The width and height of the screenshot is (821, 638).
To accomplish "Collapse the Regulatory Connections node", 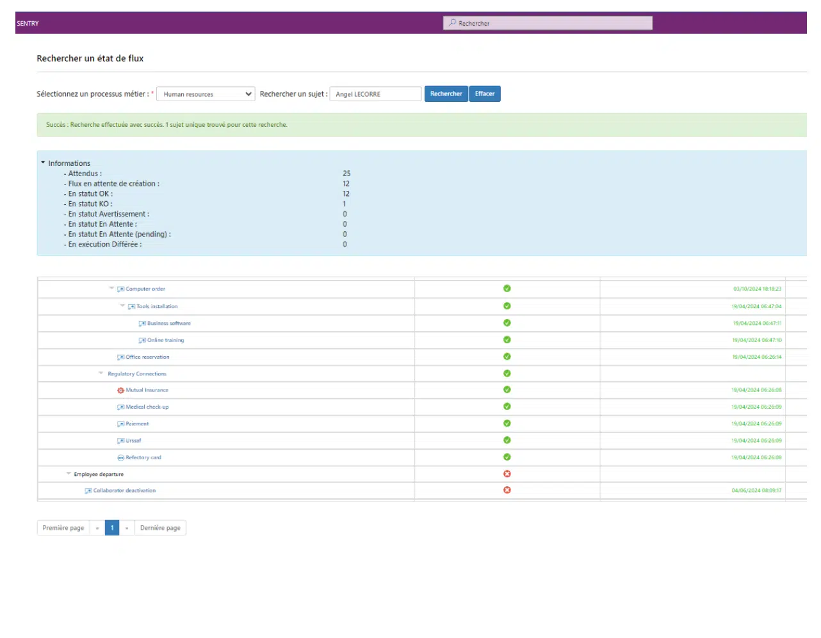I will click(x=101, y=373).
